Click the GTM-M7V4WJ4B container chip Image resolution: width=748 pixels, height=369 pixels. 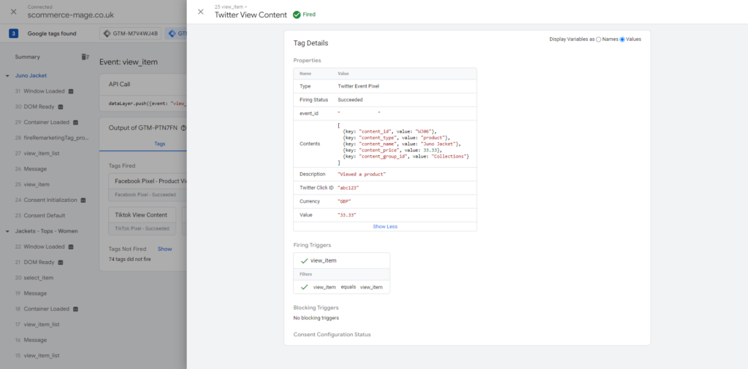coord(130,34)
